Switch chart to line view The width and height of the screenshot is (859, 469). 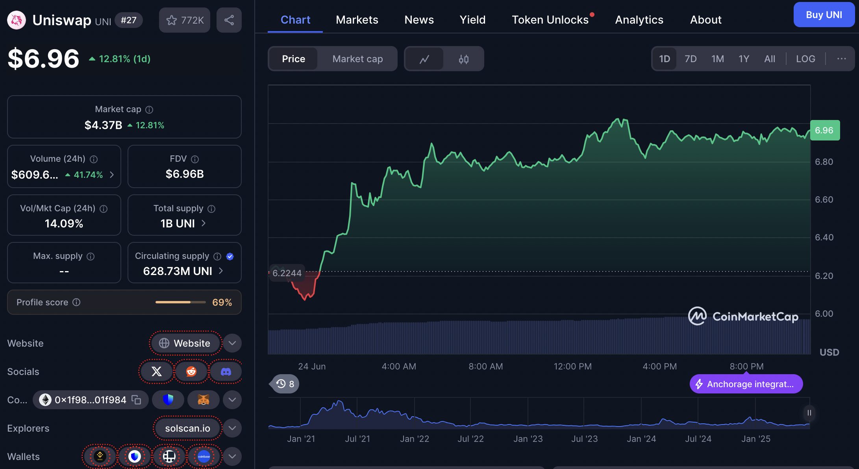pyautogui.click(x=424, y=59)
